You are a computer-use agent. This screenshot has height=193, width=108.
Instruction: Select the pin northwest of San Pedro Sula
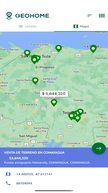pos(27,53)
